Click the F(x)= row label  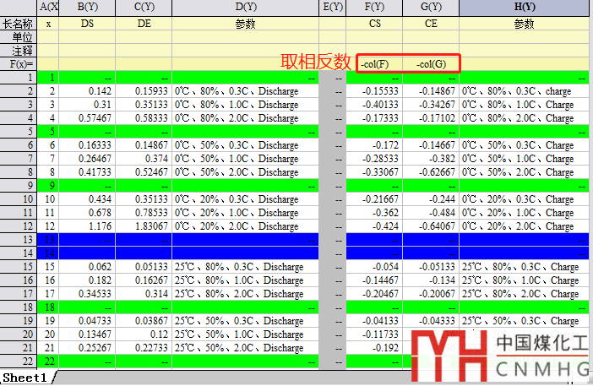(x=19, y=63)
